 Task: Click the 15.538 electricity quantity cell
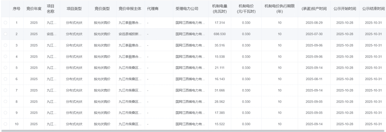(x=219, y=57)
